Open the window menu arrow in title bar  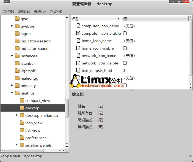[7, 2]
